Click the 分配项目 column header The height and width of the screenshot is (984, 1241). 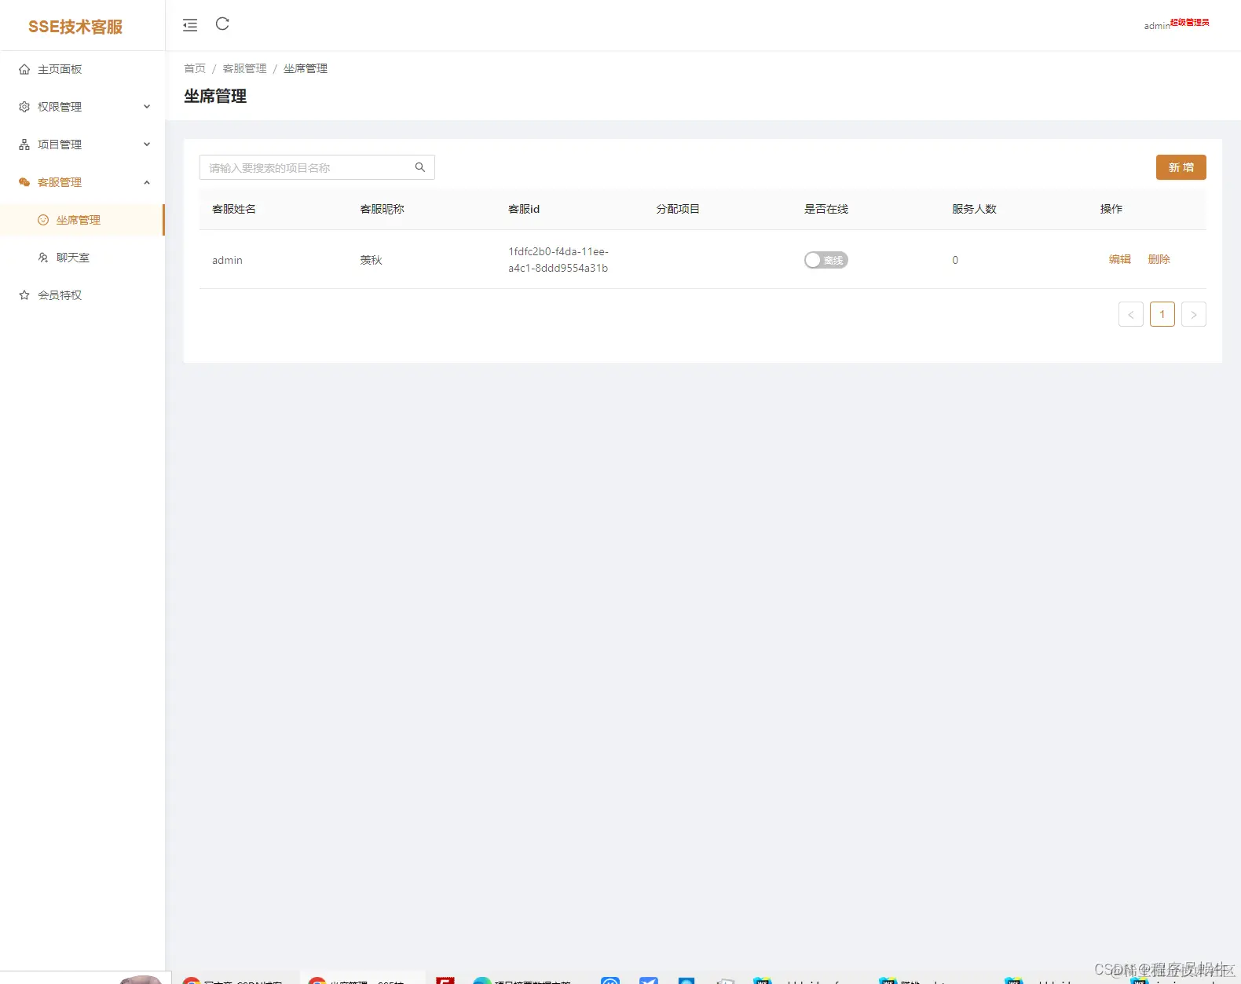pos(678,209)
